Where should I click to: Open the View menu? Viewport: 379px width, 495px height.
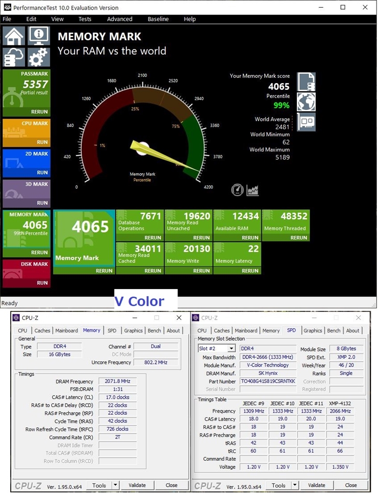(57, 19)
